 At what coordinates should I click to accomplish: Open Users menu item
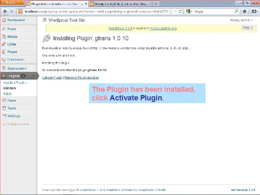[12, 100]
